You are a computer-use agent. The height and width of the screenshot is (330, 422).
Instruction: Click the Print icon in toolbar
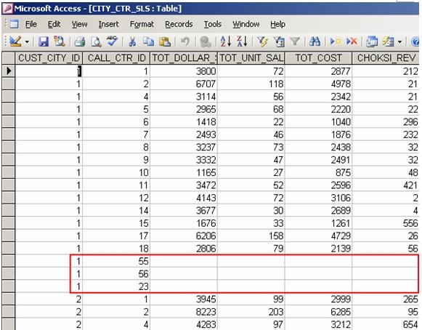click(80, 41)
